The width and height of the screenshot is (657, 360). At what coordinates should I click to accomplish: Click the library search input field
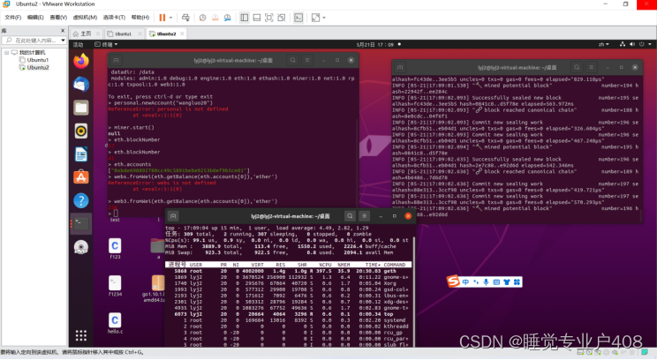pyautogui.click(x=32, y=41)
